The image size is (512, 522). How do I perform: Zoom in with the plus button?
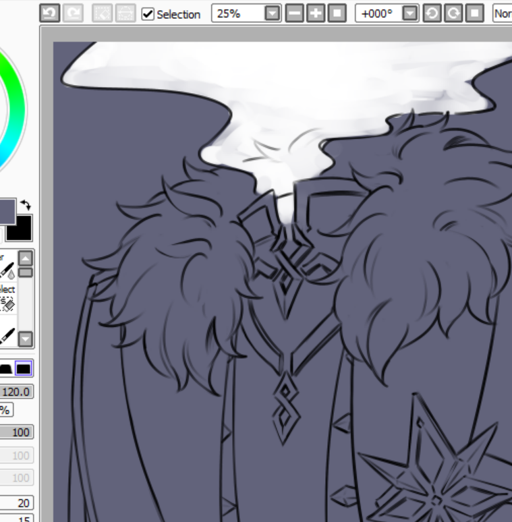(x=316, y=13)
